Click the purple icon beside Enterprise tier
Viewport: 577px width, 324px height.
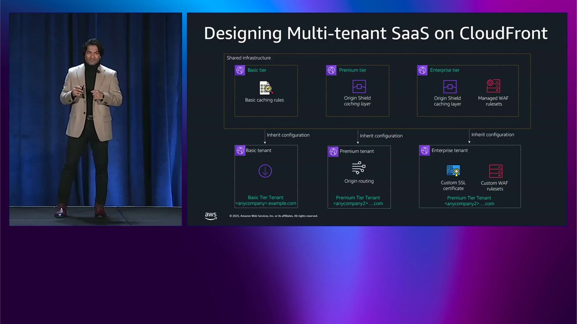pos(422,70)
